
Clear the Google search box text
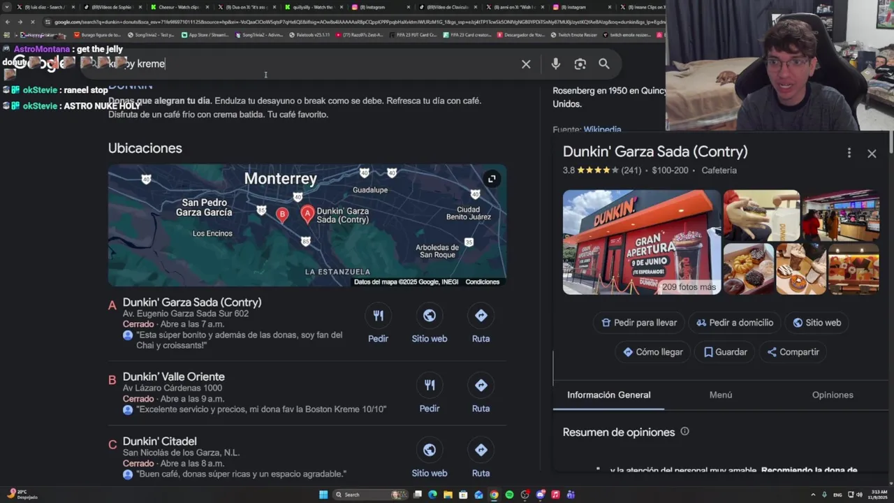tap(526, 64)
